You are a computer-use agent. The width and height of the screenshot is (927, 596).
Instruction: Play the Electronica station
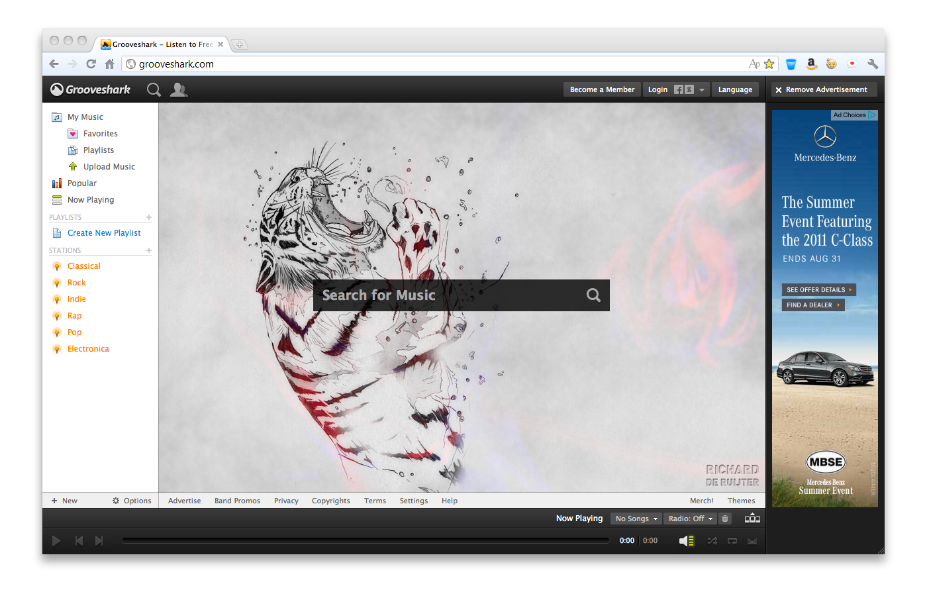coord(87,349)
